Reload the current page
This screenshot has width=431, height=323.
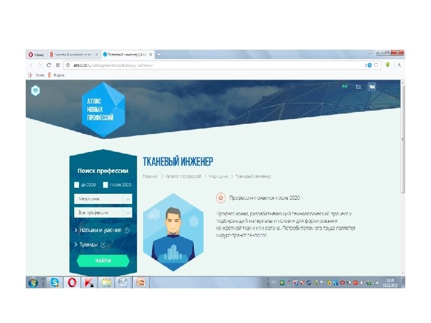48,65
